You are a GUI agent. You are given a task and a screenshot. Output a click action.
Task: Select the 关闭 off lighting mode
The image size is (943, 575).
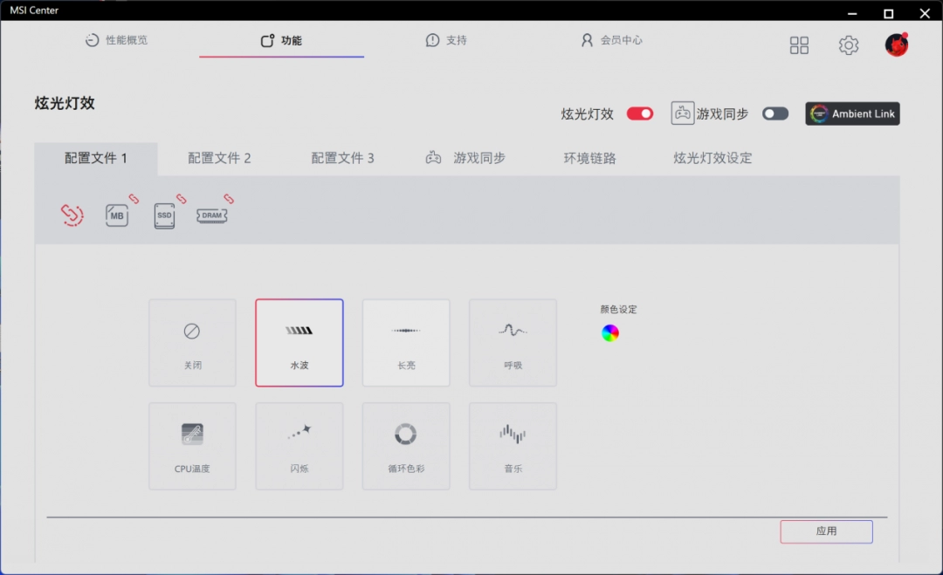pyautogui.click(x=192, y=342)
